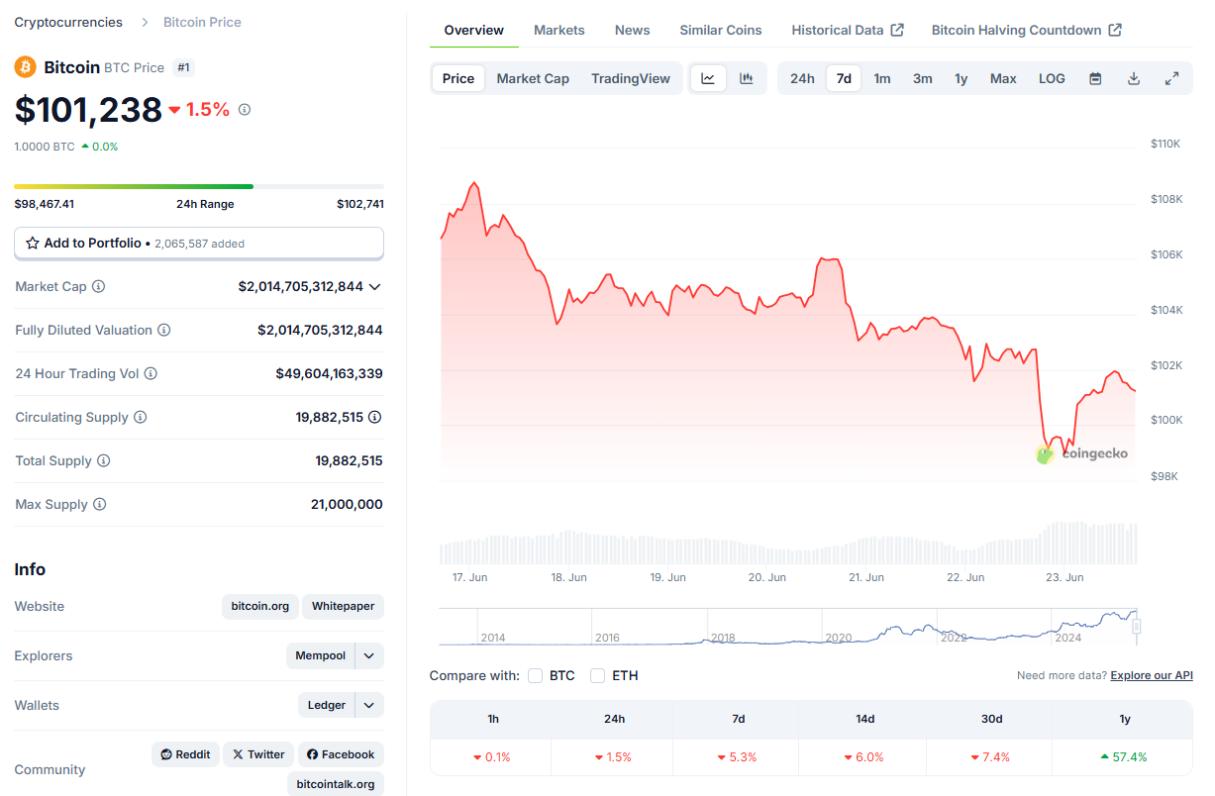
Task: Click the info icon after the 19,882,515 circulating value
Action: tap(375, 417)
